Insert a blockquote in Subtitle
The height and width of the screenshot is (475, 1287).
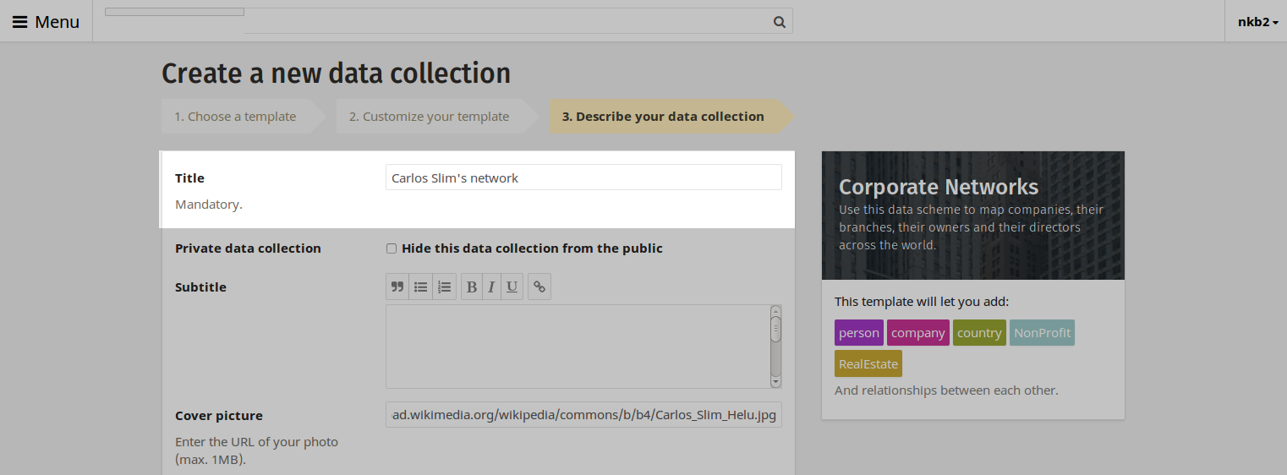click(x=397, y=287)
